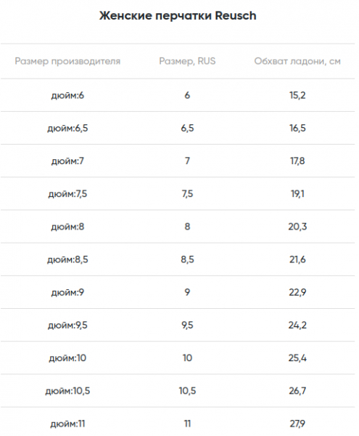The height and width of the screenshot is (436, 359).
Task: Click the palm girth value 25,4
Action: [x=297, y=358]
